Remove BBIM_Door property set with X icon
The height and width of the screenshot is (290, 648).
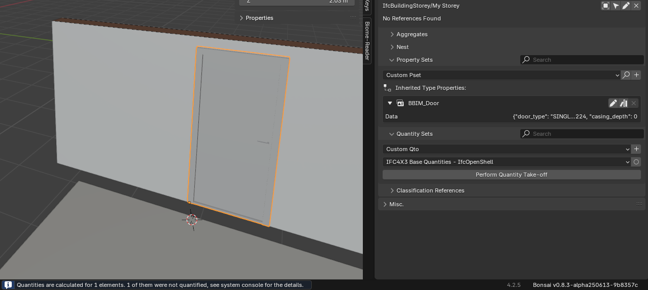634,103
